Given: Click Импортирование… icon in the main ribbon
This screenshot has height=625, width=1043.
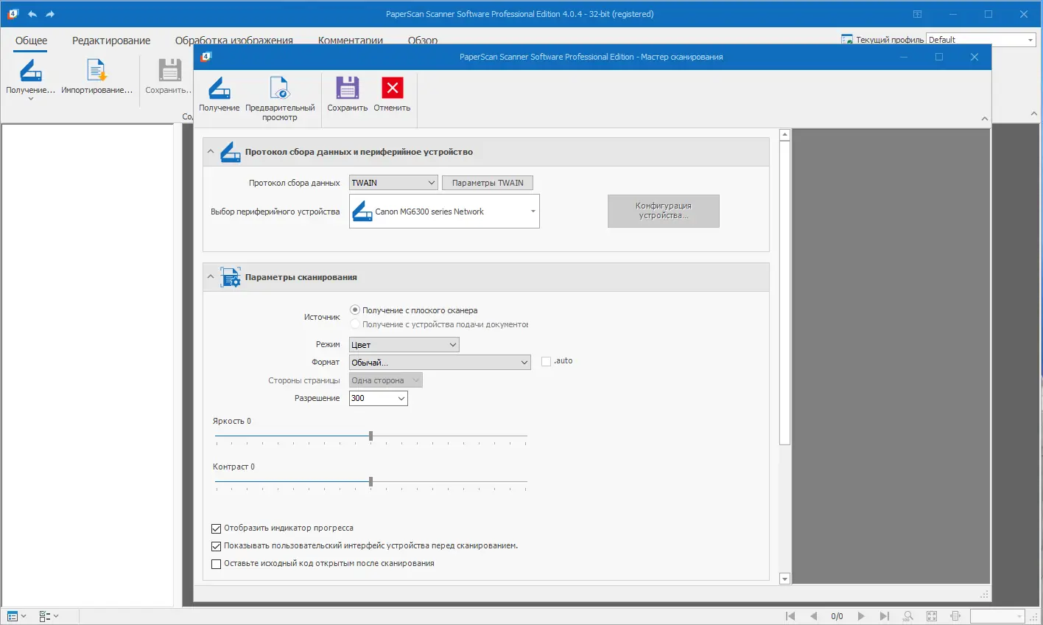Looking at the screenshot, I should 97,71.
